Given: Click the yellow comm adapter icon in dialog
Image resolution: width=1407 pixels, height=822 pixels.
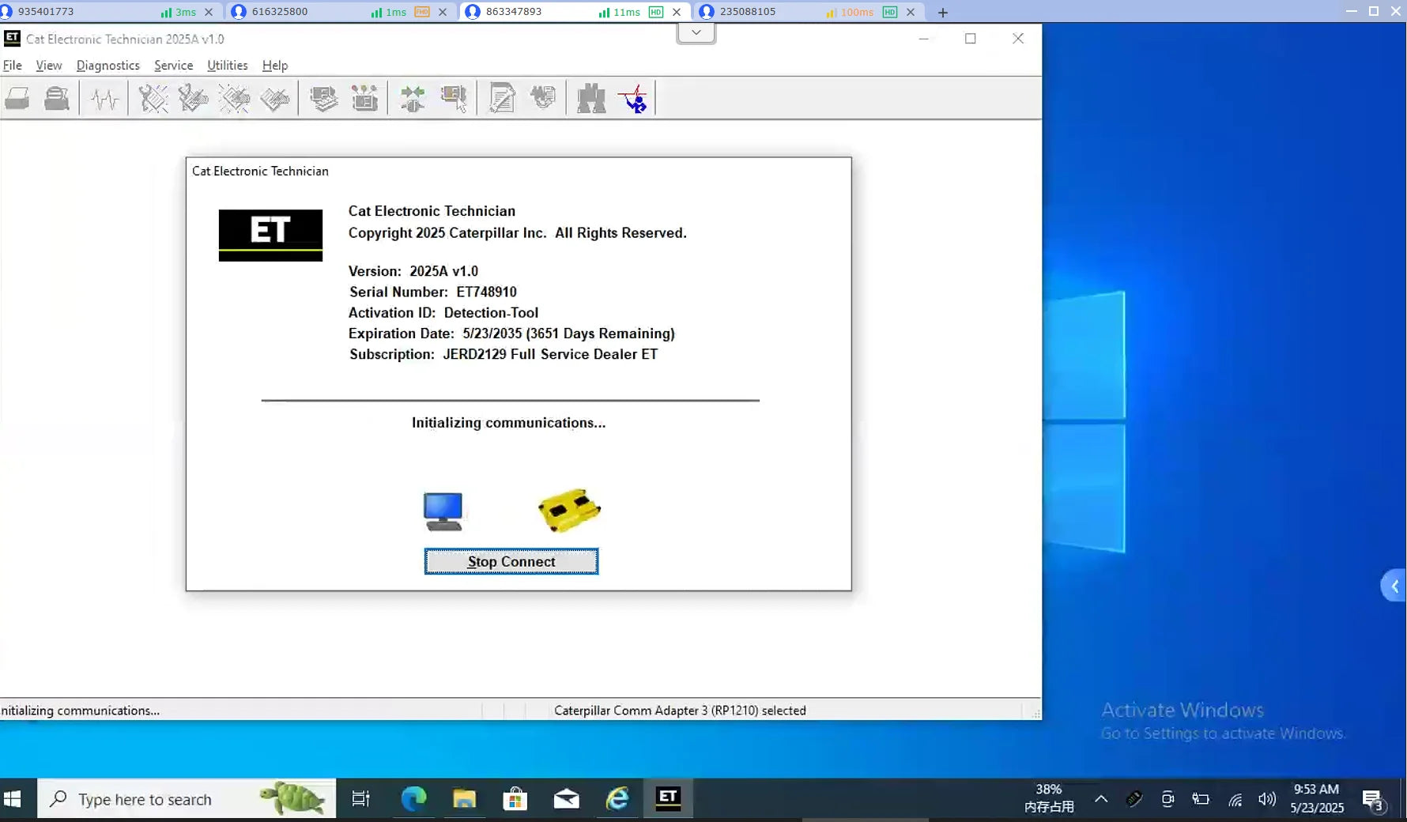Looking at the screenshot, I should (x=569, y=510).
